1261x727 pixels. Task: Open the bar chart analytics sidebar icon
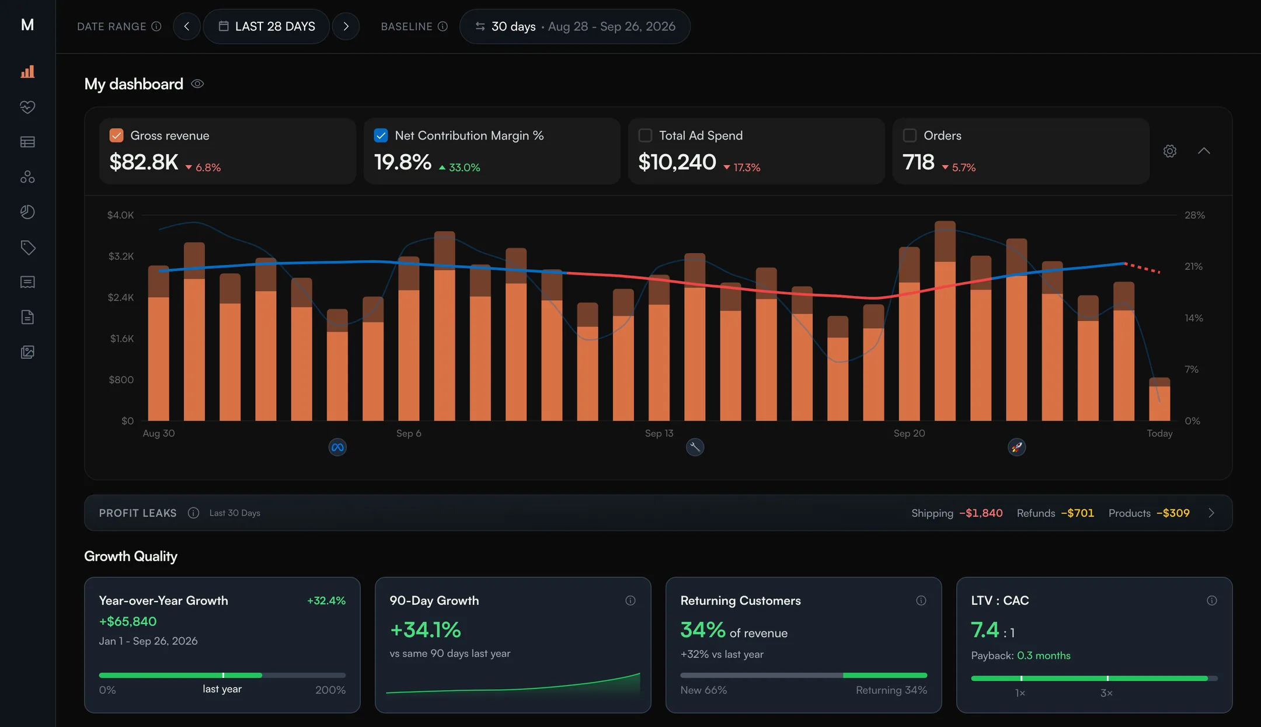pyautogui.click(x=27, y=72)
